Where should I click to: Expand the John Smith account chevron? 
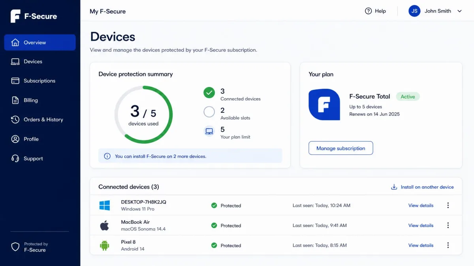459,11
